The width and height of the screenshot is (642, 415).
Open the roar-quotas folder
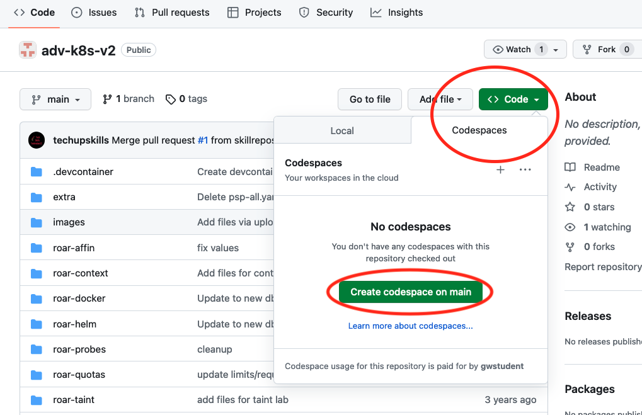pos(79,375)
